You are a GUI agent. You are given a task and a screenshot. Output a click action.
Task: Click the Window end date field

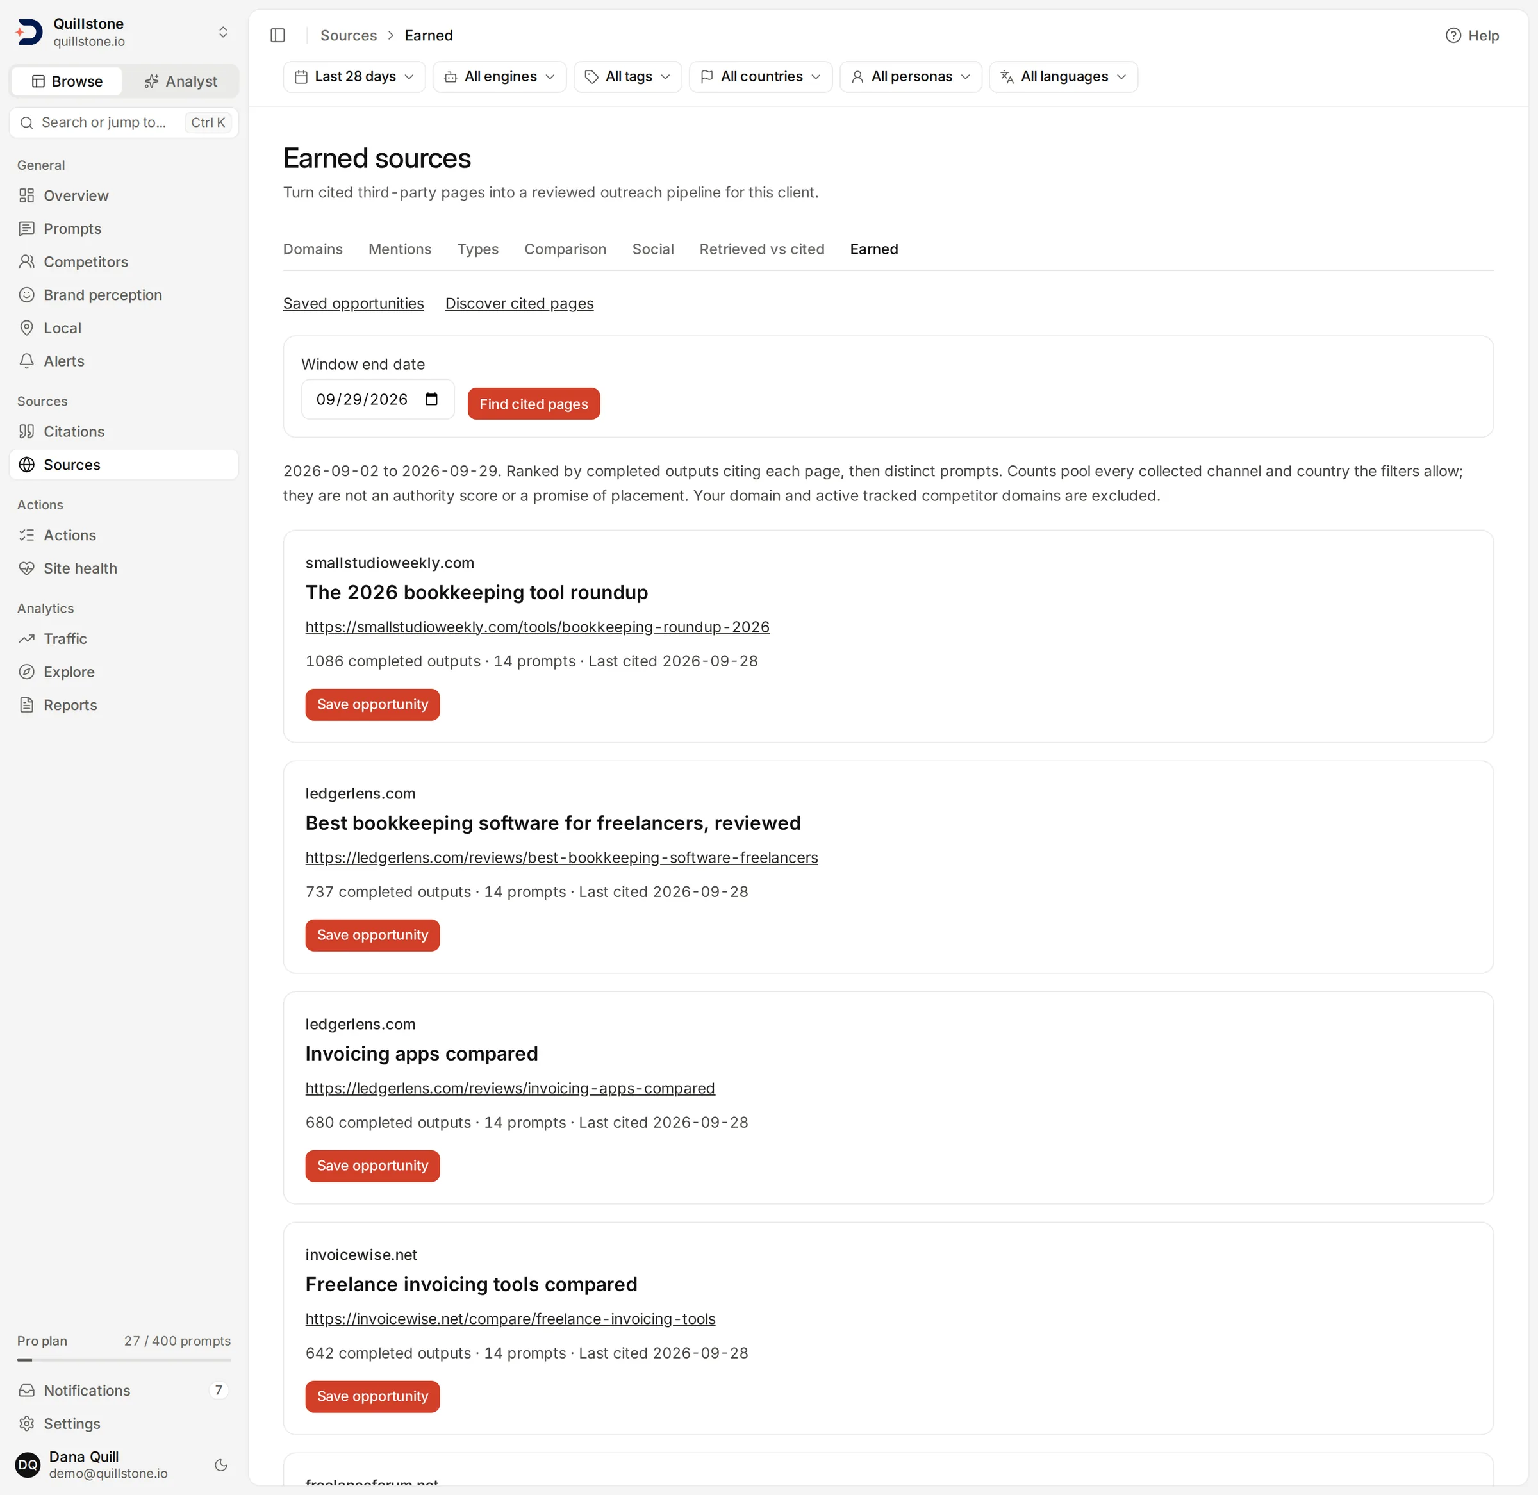pyautogui.click(x=377, y=400)
